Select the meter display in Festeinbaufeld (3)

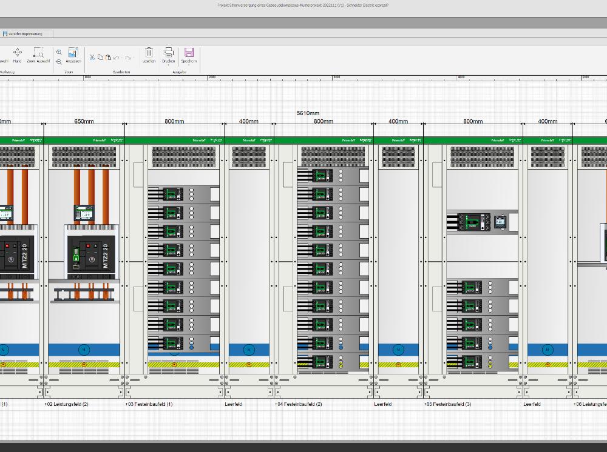pyautogui.click(x=500, y=222)
